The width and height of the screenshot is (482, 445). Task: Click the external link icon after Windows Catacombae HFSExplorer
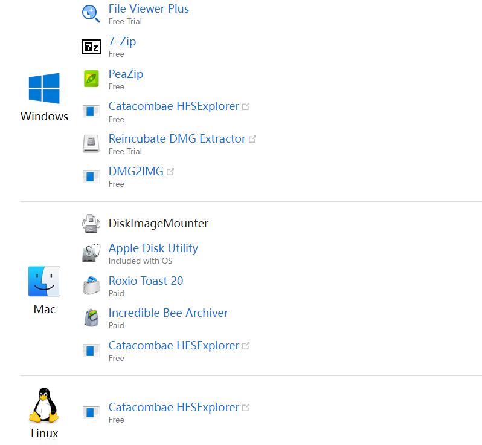246,106
